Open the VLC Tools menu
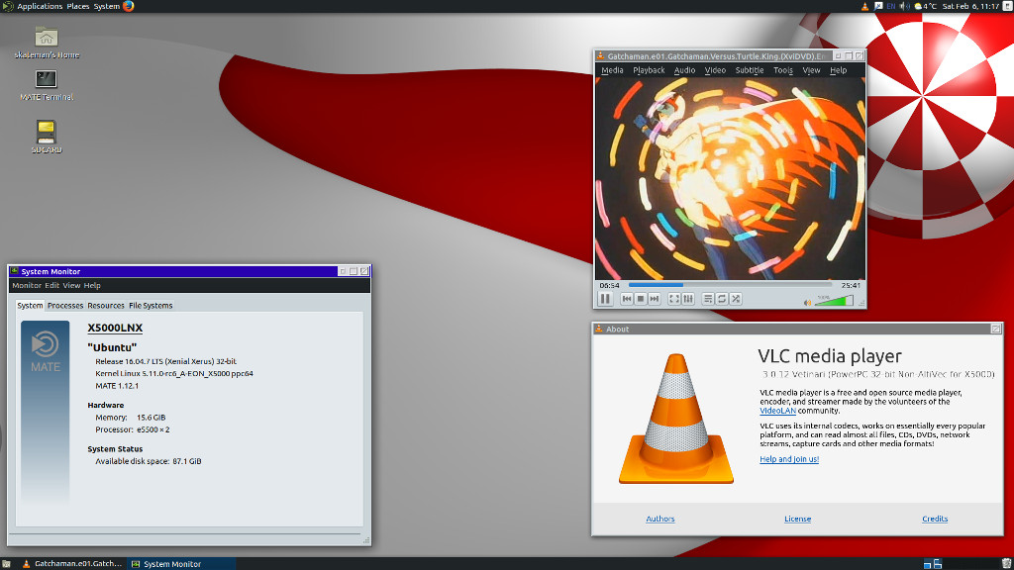 [x=782, y=70]
